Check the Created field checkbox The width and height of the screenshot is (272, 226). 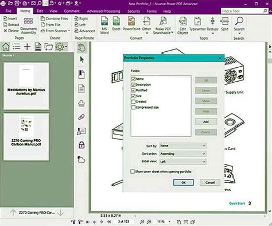(x=133, y=102)
